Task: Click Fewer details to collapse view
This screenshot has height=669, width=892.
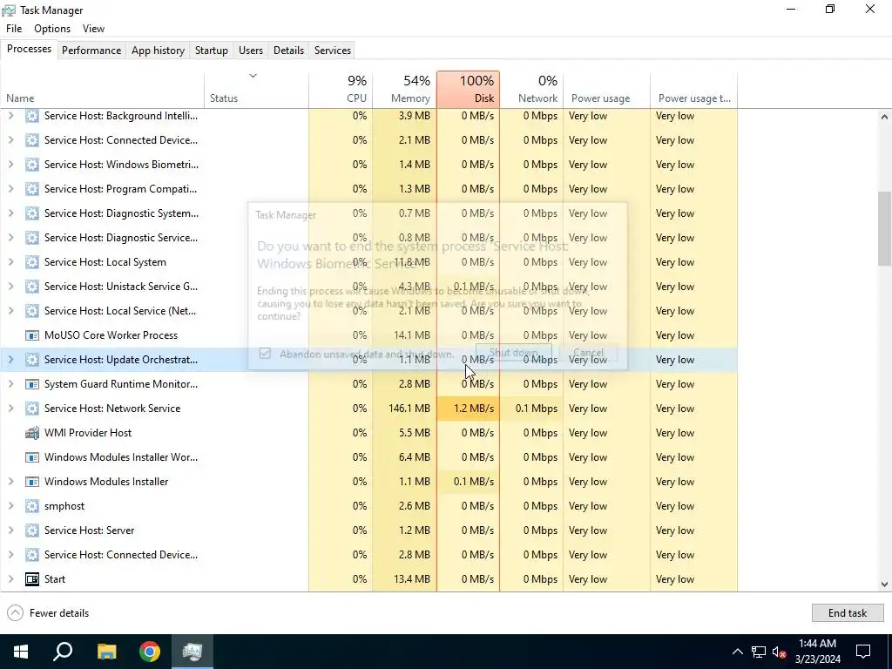Action: point(49,612)
